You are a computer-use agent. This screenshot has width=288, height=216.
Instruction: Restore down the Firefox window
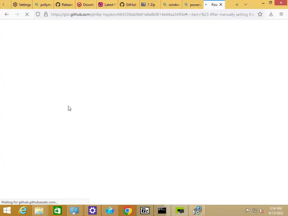pos(271,3)
